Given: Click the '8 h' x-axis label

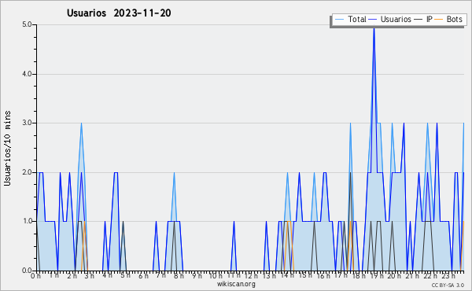Looking at the screenshot, I should click(x=179, y=276).
